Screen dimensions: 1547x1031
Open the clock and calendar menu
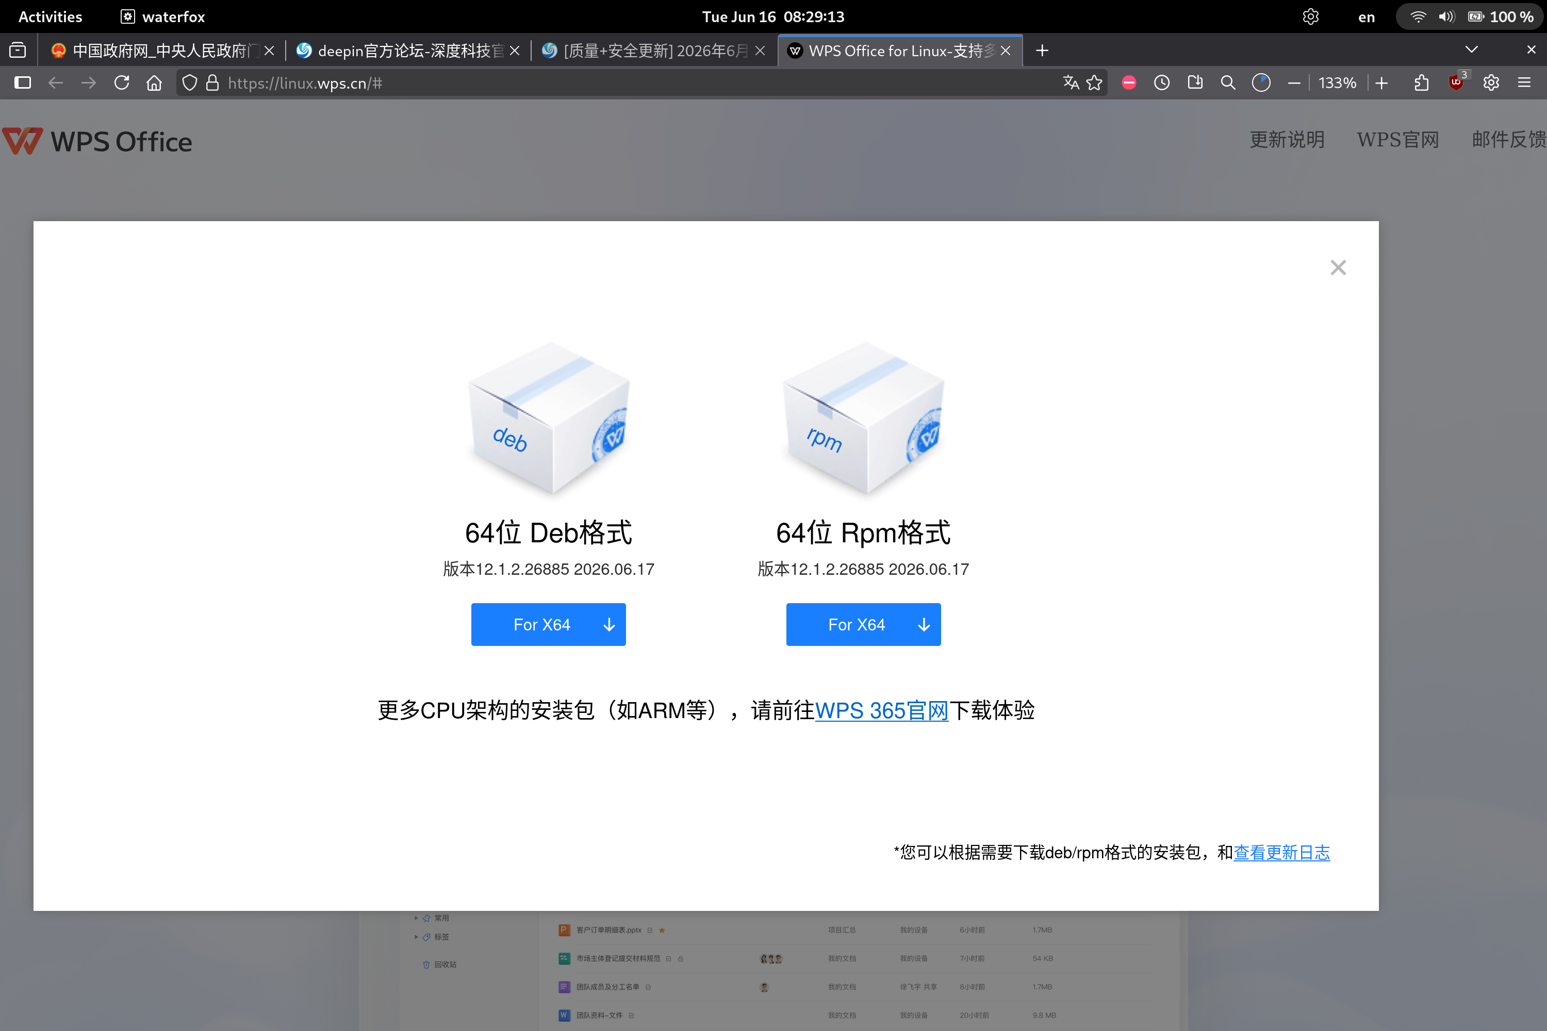point(773,16)
